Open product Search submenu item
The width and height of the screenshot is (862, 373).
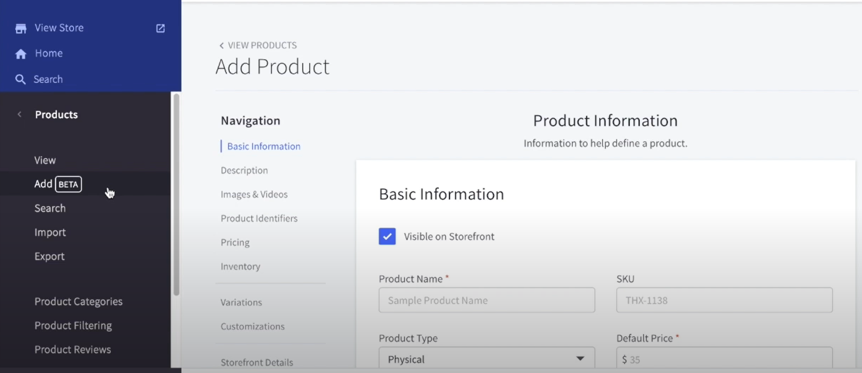tap(50, 208)
